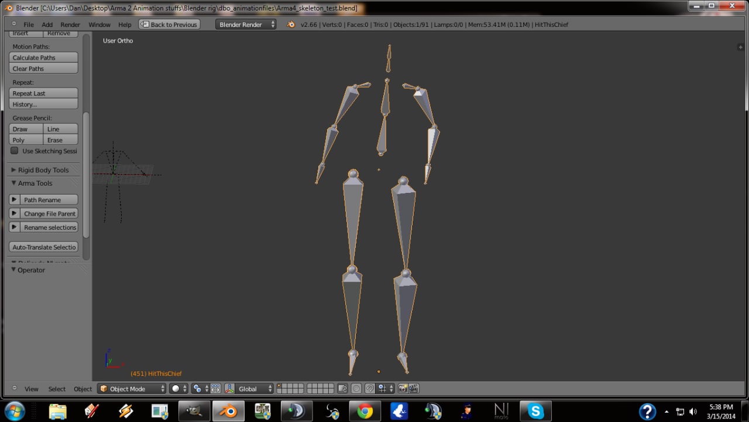749x422 pixels.
Task: Enable Use Sketching Sessions checkbox
Action: click(x=15, y=151)
